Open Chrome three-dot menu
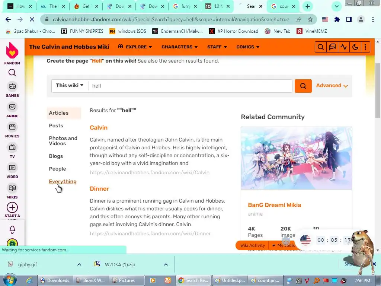The height and width of the screenshot is (286, 381). coord(373,19)
